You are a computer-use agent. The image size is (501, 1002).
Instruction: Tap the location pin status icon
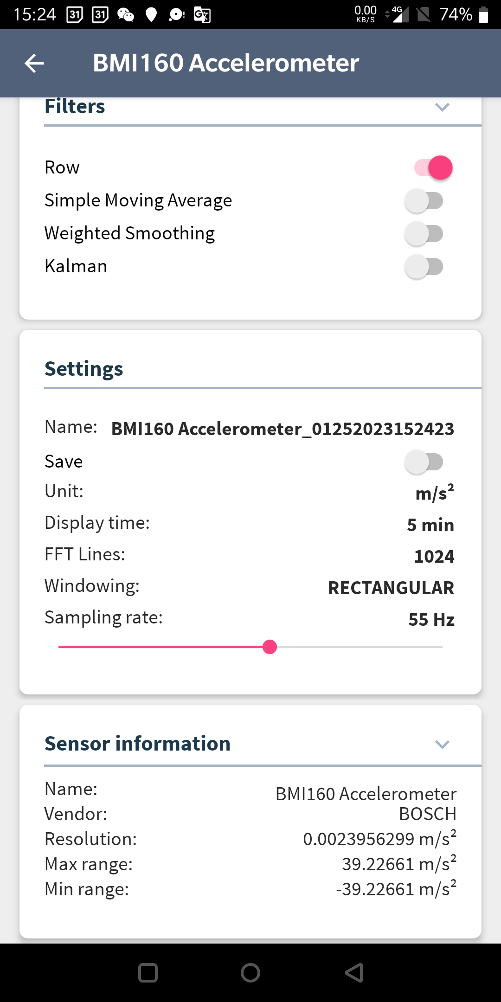point(151,15)
